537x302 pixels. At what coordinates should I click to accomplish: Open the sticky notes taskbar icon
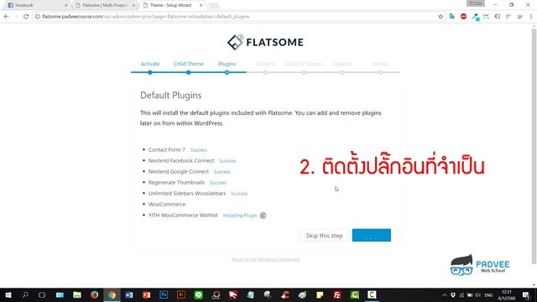tap(320, 294)
